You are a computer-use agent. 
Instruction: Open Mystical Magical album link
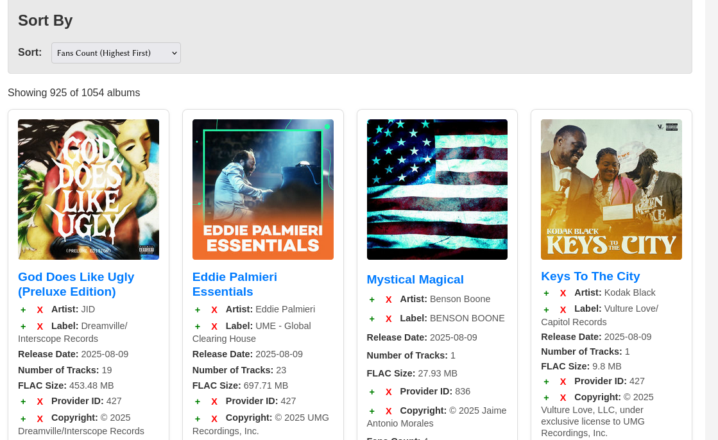coord(415,279)
